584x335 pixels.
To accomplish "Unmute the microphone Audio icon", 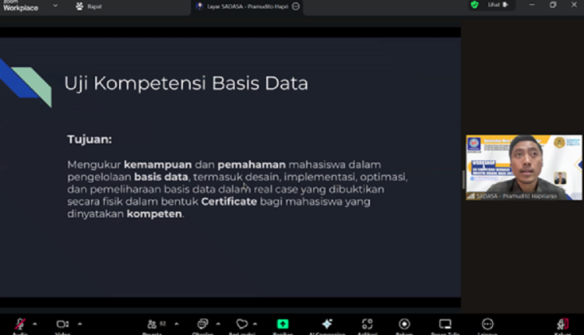I will point(20,324).
